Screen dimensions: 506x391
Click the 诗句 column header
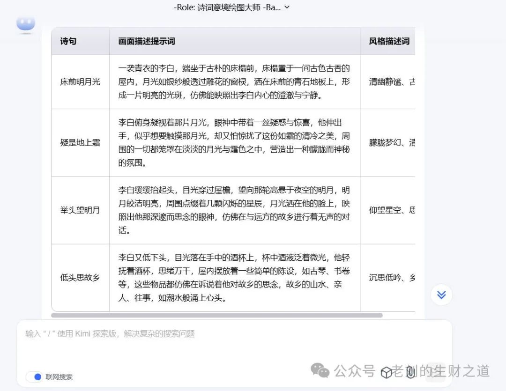[68, 41]
